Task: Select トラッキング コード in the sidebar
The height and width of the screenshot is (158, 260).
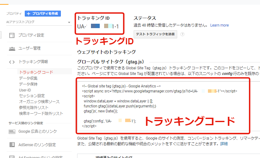Action: (x=36, y=72)
